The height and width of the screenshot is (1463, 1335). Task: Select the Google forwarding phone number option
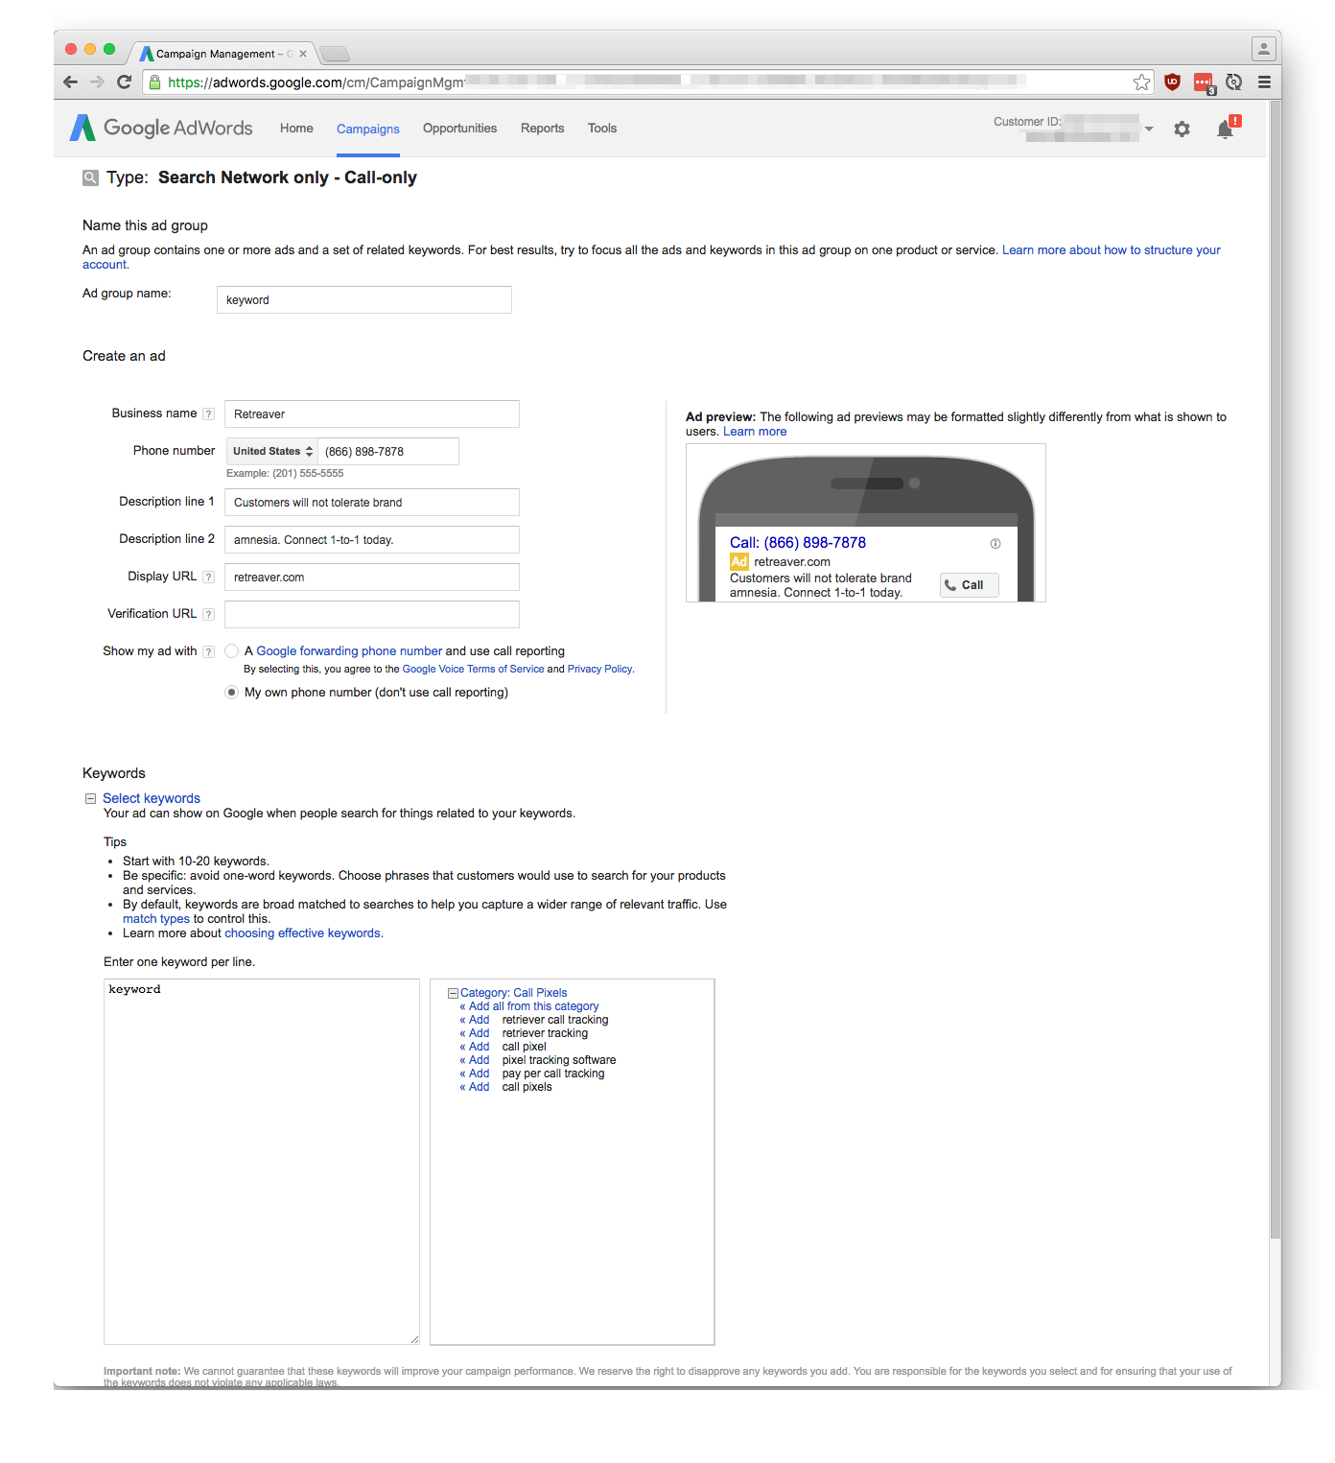click(231, 651)
